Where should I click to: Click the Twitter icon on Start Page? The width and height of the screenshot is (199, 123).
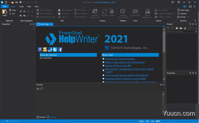click(x=55, y=49)
